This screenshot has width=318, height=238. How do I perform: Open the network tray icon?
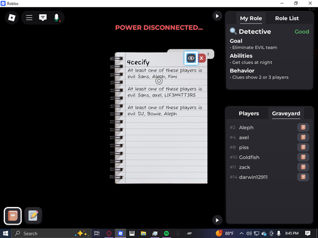pyautogui.click(x=256, y=234)
